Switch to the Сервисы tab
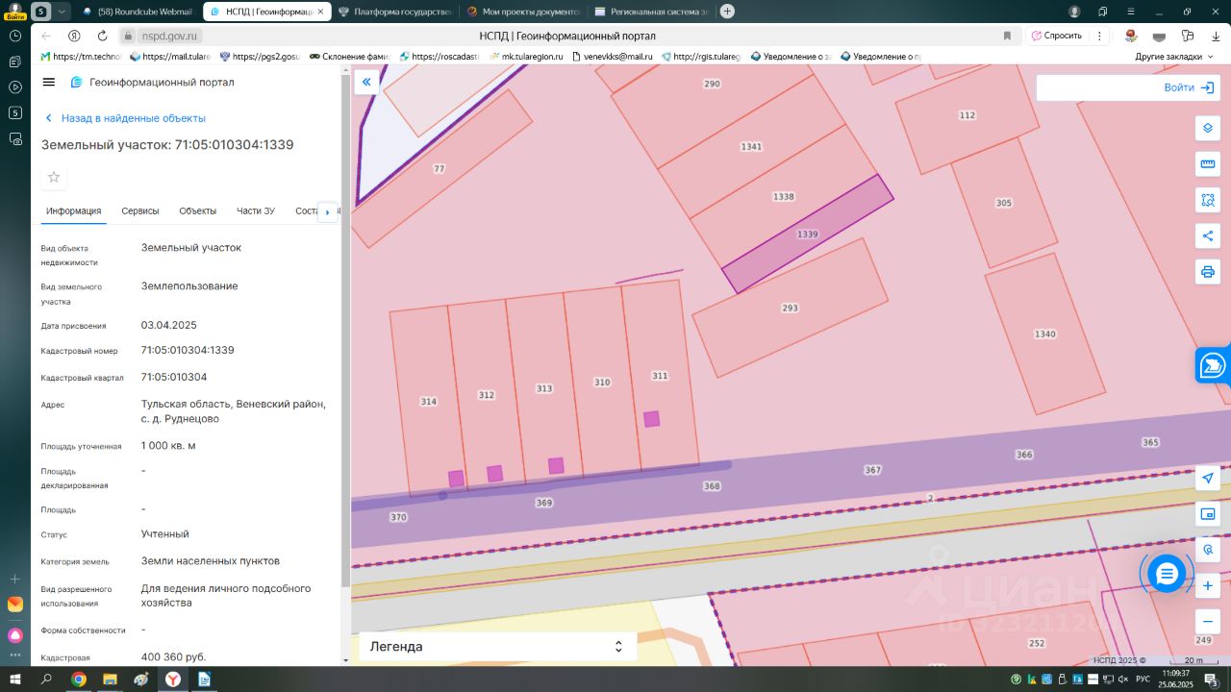This screenshot has height=692, width=1231. point(140,211)
